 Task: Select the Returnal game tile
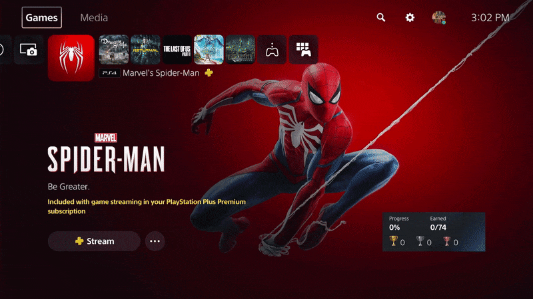click(145, 49)
